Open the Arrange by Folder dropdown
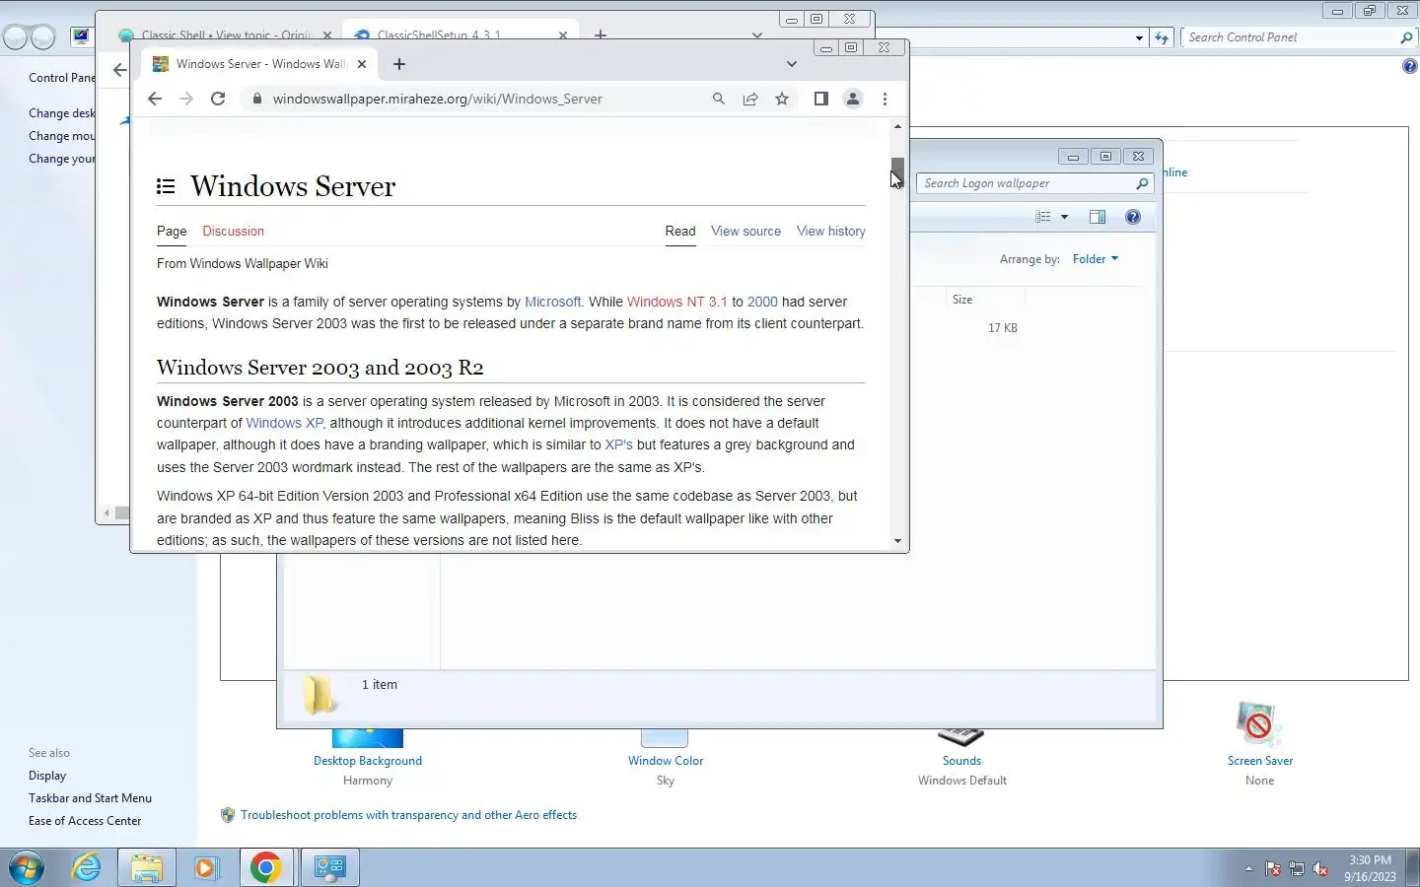 tap(1096, 259)
